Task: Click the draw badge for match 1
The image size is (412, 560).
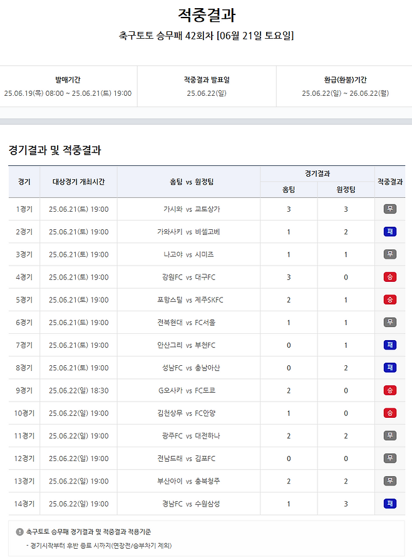Action: (389, 209)
